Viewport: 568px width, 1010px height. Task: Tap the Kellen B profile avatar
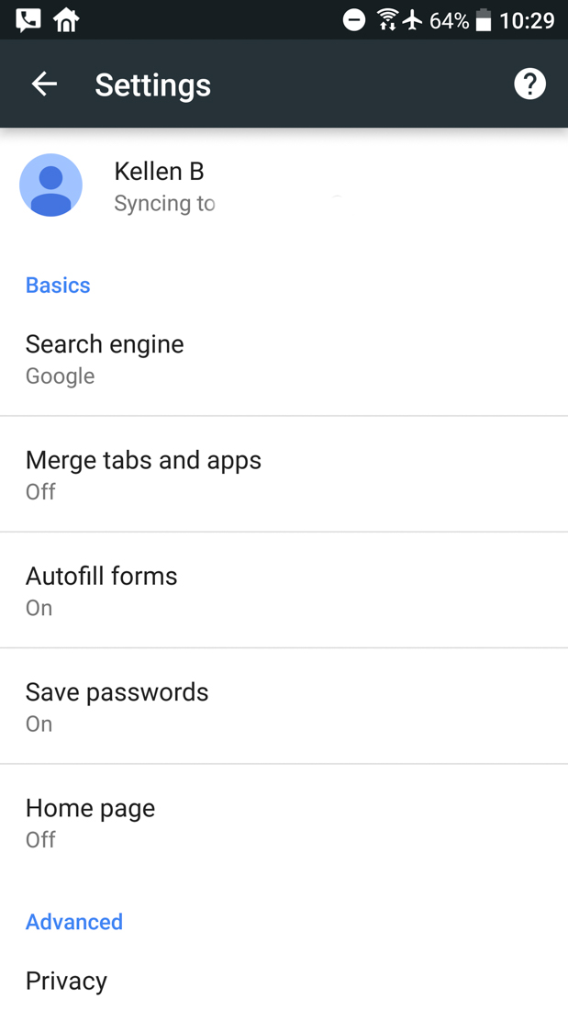pos(51,185)
